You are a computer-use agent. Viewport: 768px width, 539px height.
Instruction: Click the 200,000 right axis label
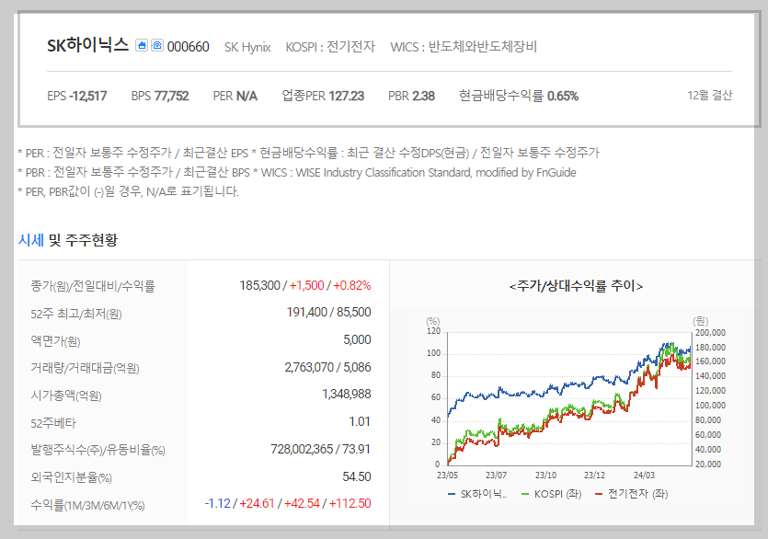coord(710,333)
